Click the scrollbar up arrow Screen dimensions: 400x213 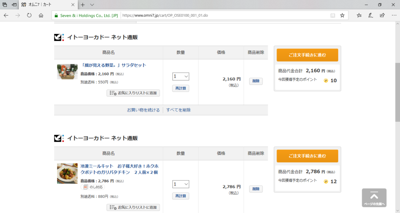tap(397, 24)
